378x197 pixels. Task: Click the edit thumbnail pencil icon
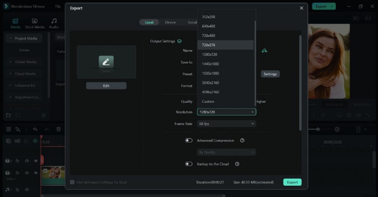point(106,62)
